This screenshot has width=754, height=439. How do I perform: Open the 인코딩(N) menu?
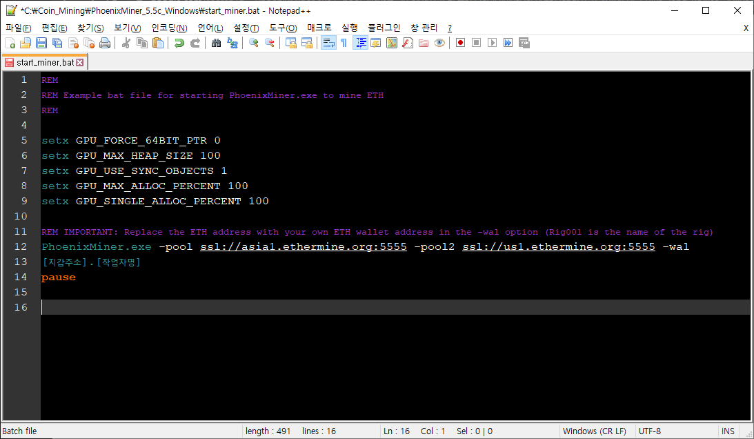tap(169, 28)
